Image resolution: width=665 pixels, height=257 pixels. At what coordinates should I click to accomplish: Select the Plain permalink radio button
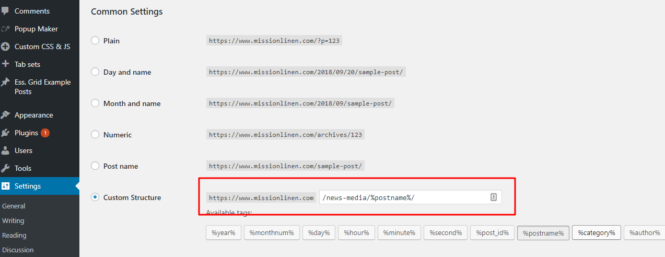coord(95,40)
